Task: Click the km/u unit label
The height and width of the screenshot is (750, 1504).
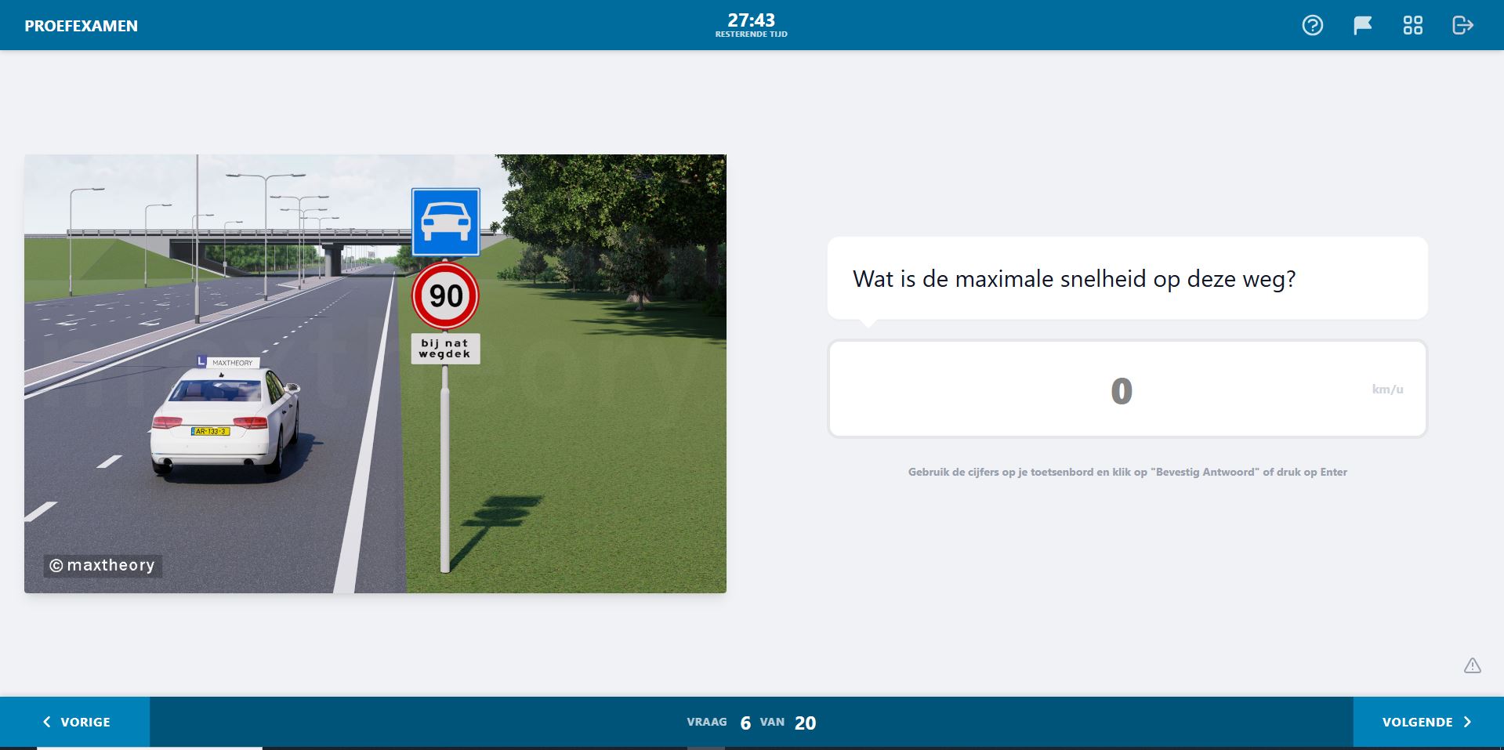Action: 1387,389
